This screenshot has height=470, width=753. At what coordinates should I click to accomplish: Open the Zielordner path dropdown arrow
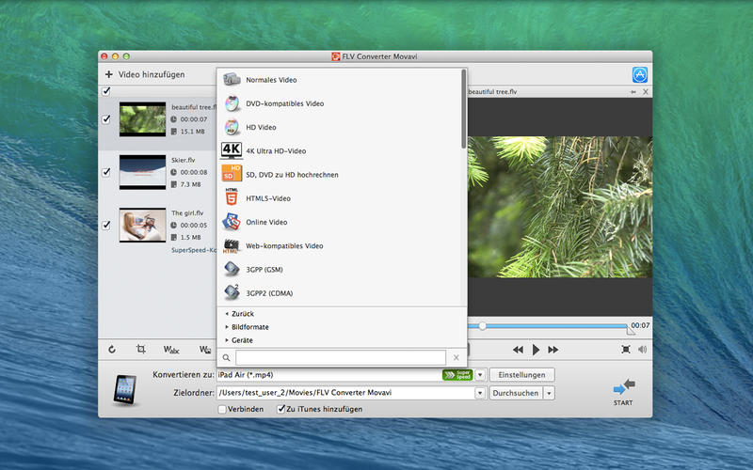[480, 393]
